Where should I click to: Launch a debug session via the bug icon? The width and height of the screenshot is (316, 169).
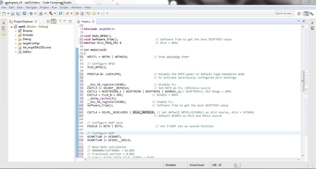click(31, 13)
